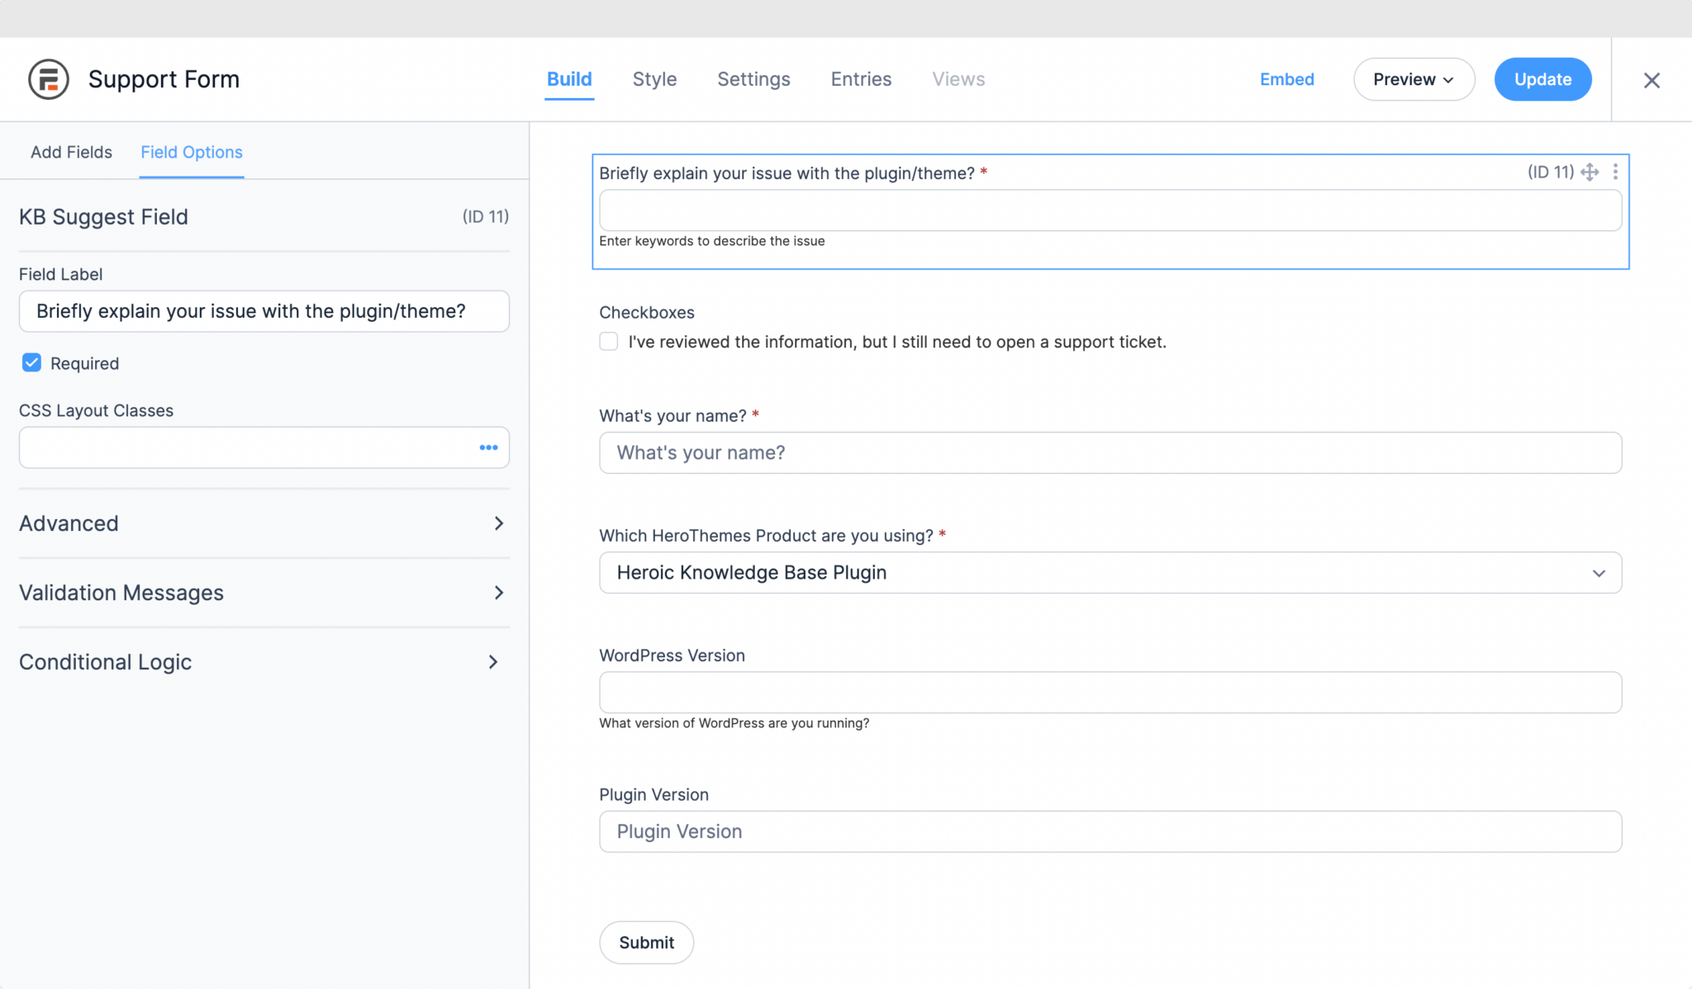Screen dimensions: 1692x989
Task: Click the chevron on the Preview button
Action: 1447,79
